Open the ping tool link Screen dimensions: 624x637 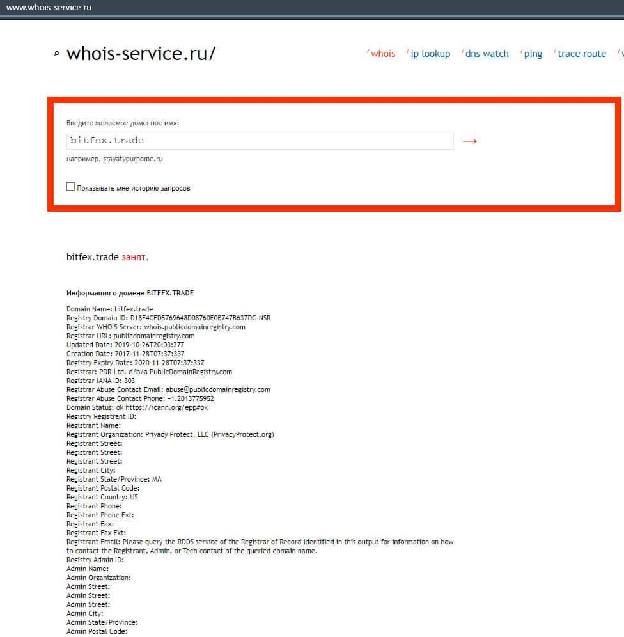[x=533, y=54]
